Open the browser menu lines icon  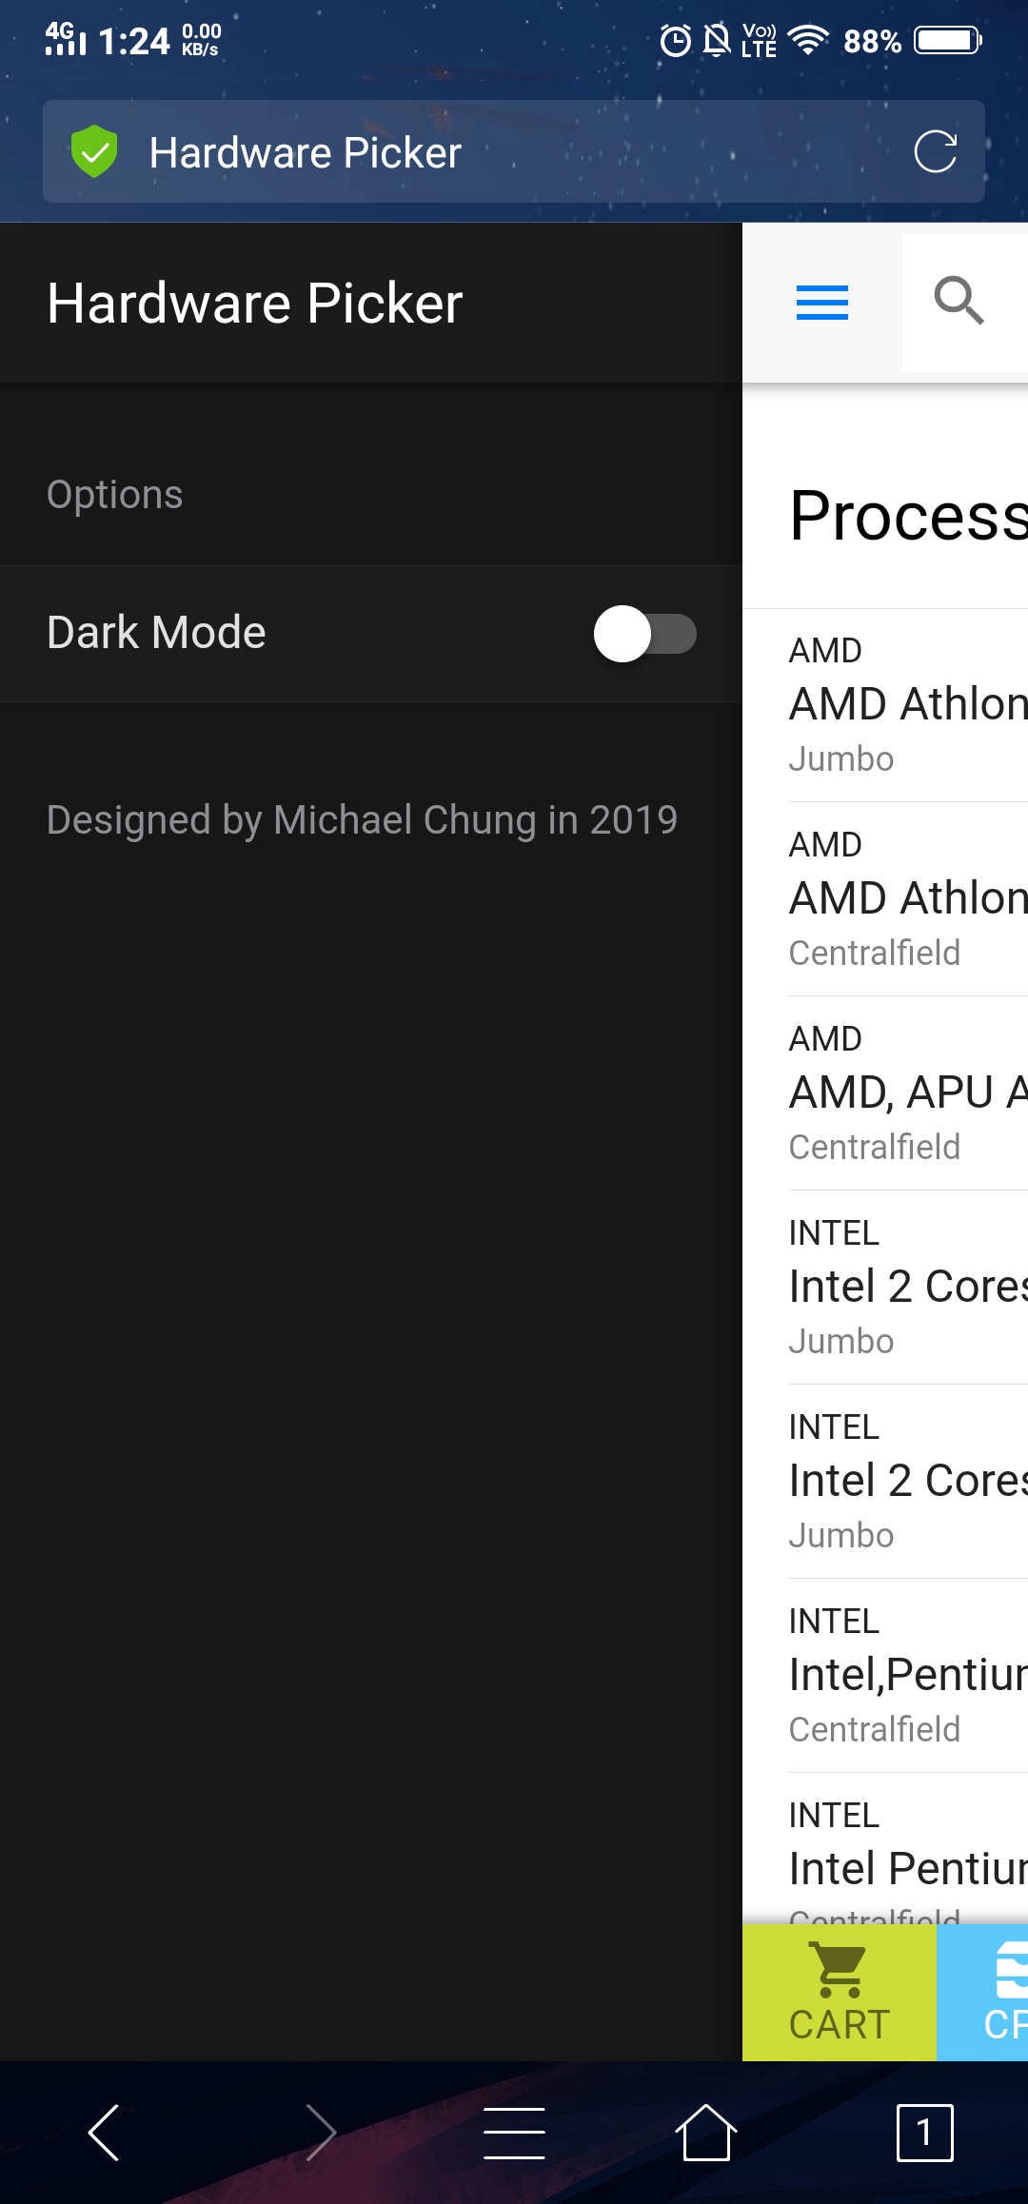point(514,2133)
